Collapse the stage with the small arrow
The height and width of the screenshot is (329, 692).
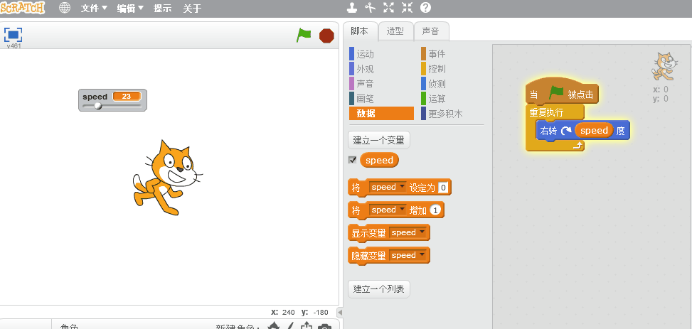coord(340,312)
